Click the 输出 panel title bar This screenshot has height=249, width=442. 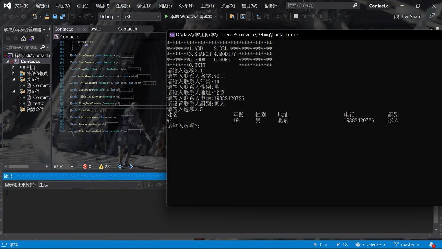coord(85,176)
